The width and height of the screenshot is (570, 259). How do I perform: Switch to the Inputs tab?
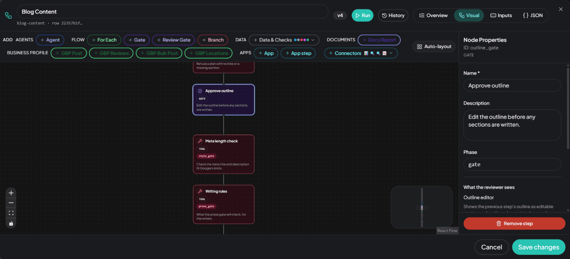pyautogui.click(x=501, y=15)
